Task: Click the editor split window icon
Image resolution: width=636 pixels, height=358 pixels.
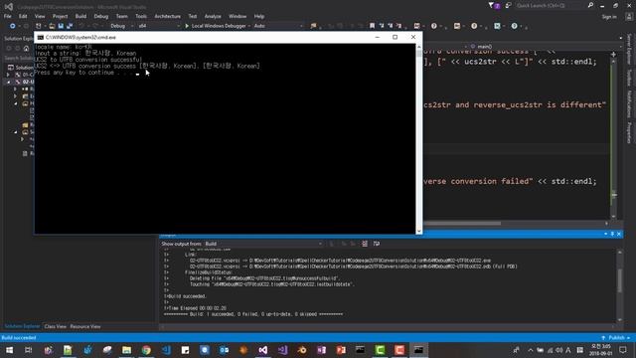Action: point(613,54)
